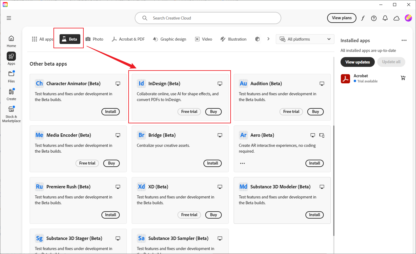Open Stock & Marketplace in sidebar
The width and height of the screenshot is (416, 254).
pyautogui.click(x=11, y=114)
